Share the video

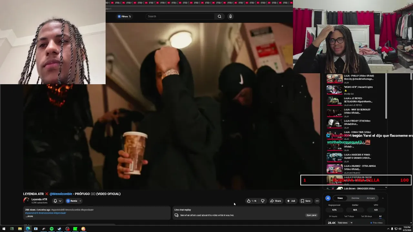276,201
